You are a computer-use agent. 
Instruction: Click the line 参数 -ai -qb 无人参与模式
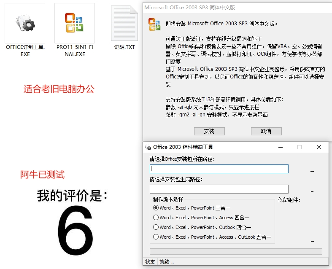[x=212, y=107]
